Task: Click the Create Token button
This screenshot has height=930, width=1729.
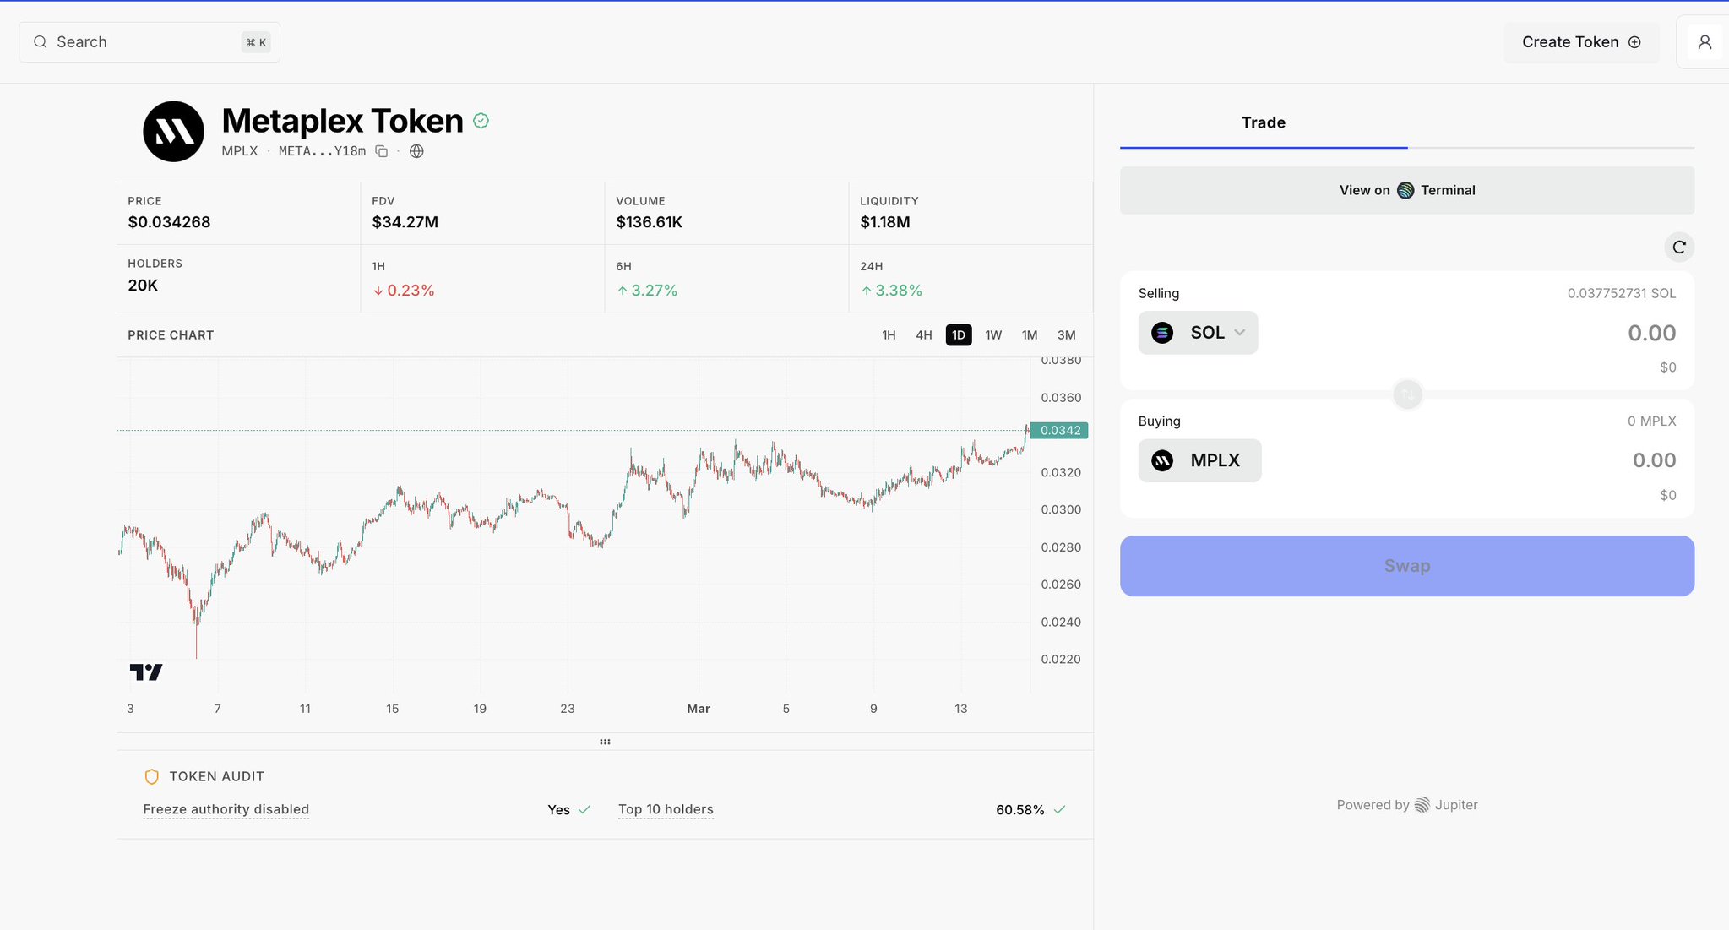Action: [x=1580, y=42]
